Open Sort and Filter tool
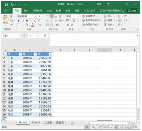The image size is (142, 131). pyautogui.click(x=125, y=16)
